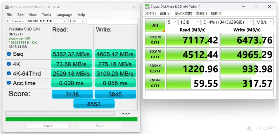279x134 pixels.
Task: Click the write score 3845
Action: tap(115, 94)
